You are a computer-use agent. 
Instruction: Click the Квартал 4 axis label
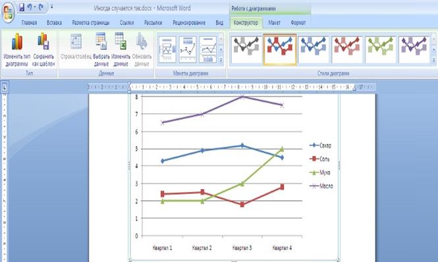[282, 248]
